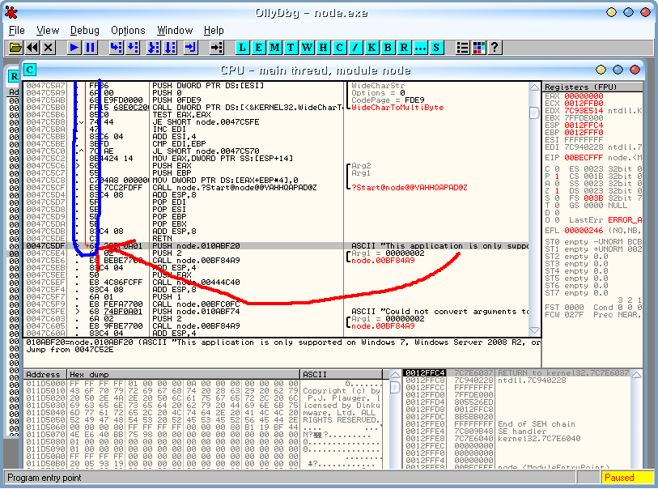The image size is (658, 489).
Task: Open Patches window with slash button
Action: point(355,48)
